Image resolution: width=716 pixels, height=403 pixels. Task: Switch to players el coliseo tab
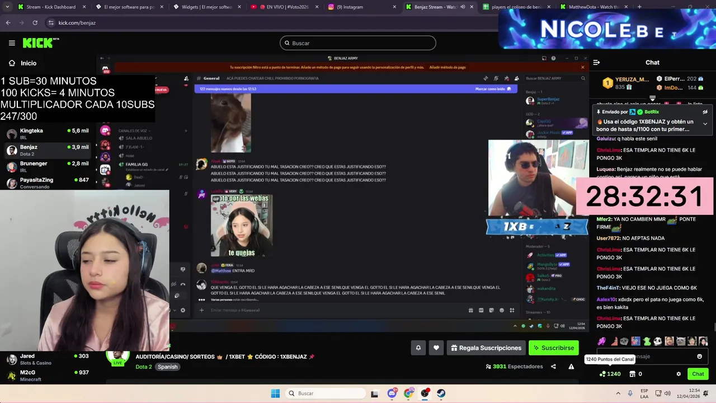tap(516, 7)
